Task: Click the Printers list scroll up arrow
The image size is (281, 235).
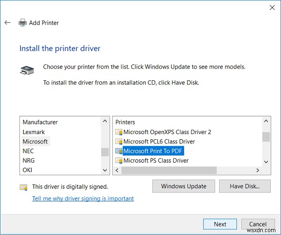Action: (x=266, y=121)
